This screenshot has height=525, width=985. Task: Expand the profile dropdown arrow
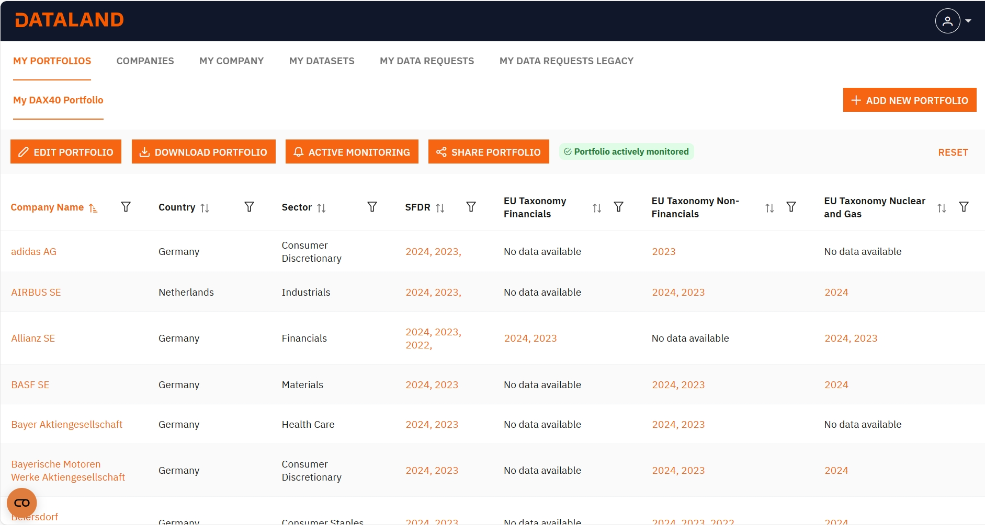(968, 21)
